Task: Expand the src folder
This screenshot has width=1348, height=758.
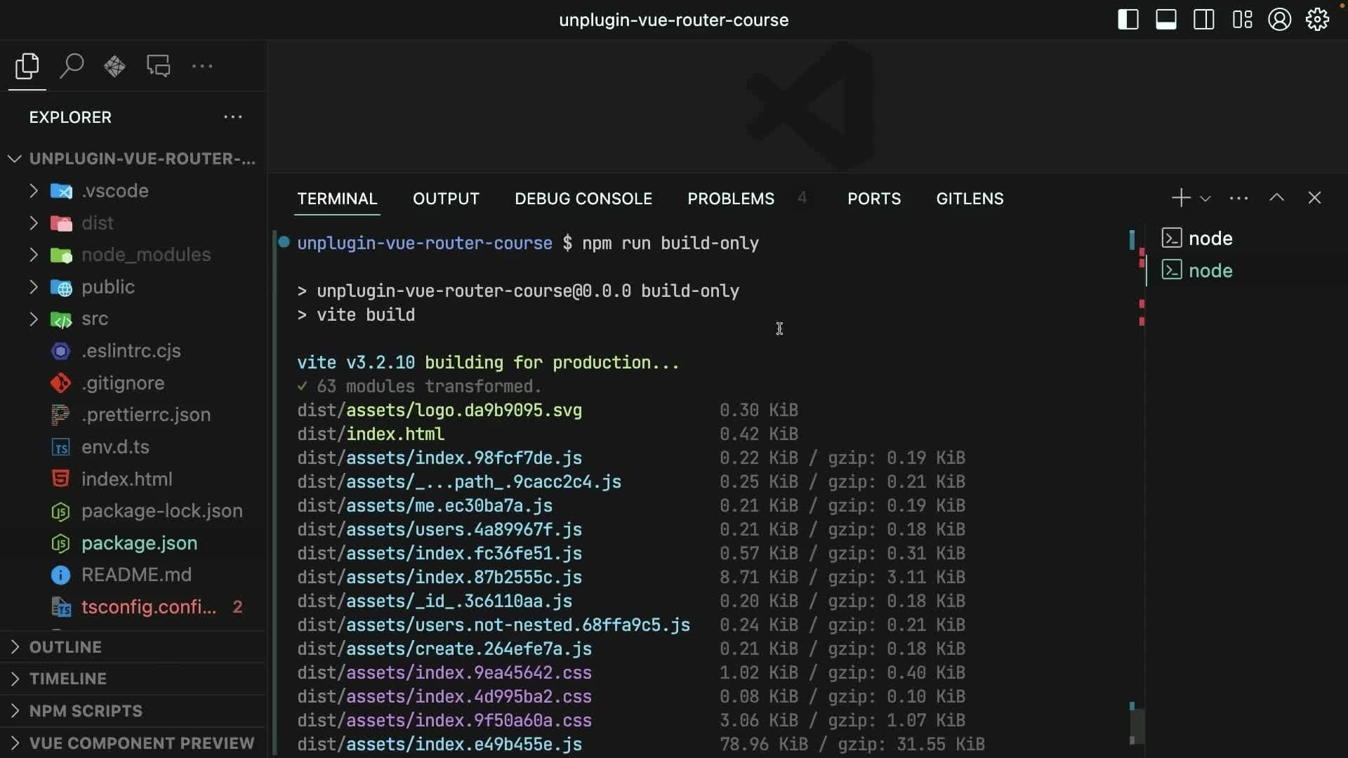Action: pos(94,319)
